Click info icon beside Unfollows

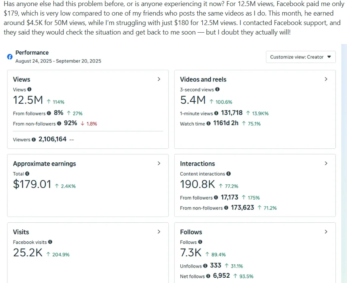(205, 266)
